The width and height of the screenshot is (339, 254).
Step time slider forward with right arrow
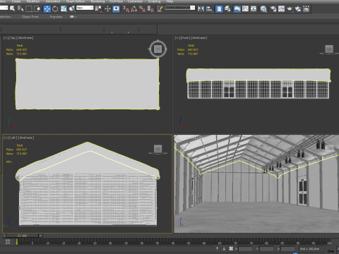(x=41, y=236)
